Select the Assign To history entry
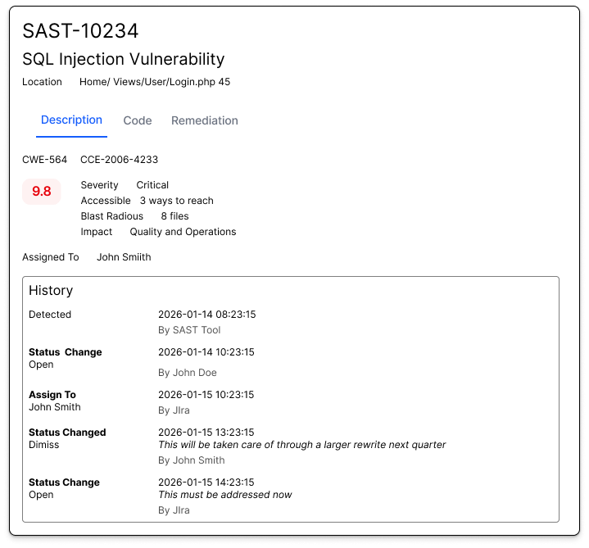Viewport: 589px width, 548px height. [52, 395]
